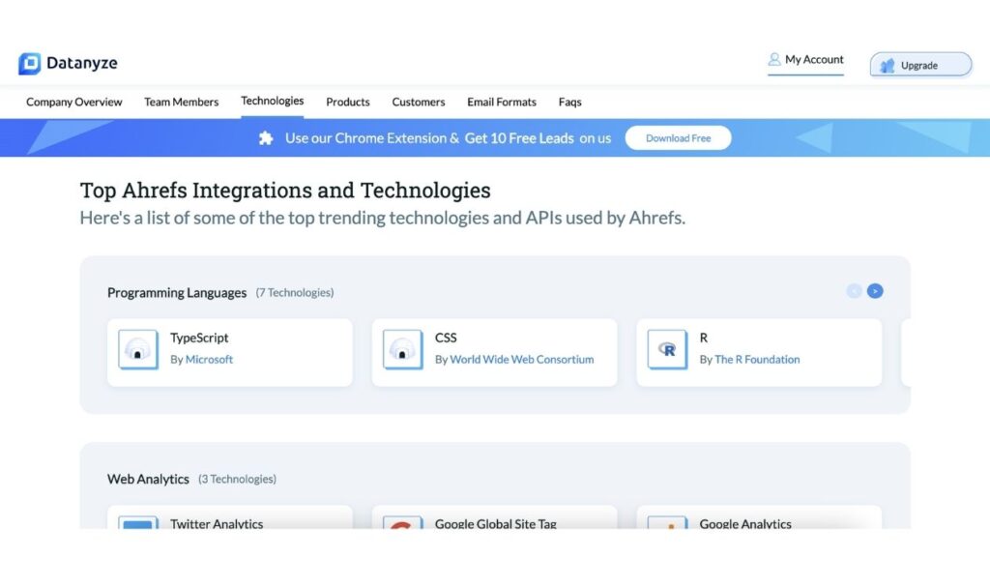Click the '(3 Technologies)' count label
Image resolution: width=990 pixels, height=588 pixels.
click(238, 479)
